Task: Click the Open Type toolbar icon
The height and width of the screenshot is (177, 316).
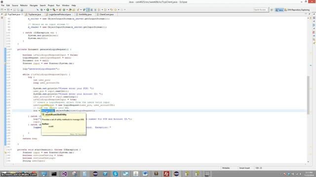Action: click(x=70, y=10)
